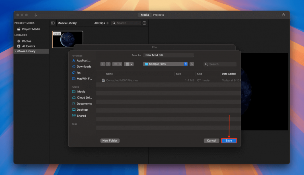This screenshot has height=175, width=304.
Task: Click the Photos icon in Libraries sidebar
Action: pos(19,41)
